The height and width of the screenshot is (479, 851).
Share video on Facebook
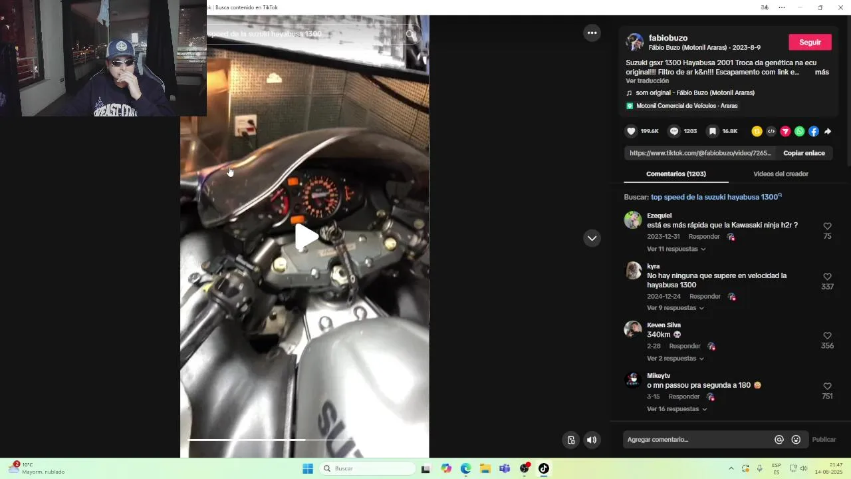[x=814, y=131]
